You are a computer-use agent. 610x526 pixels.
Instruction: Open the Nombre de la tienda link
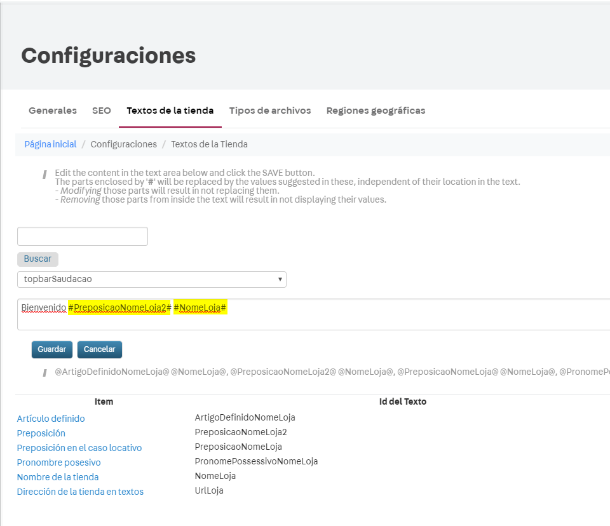tap(57, 477)
